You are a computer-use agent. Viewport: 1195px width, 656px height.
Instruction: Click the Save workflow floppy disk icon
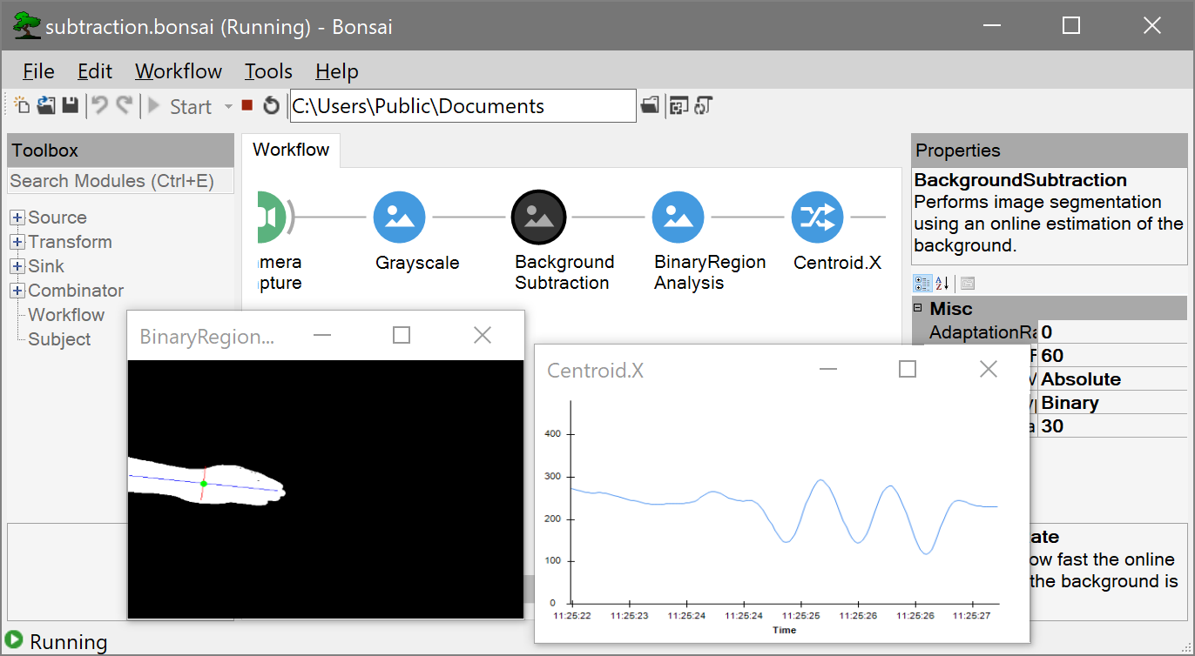click(x=71, y=106)
